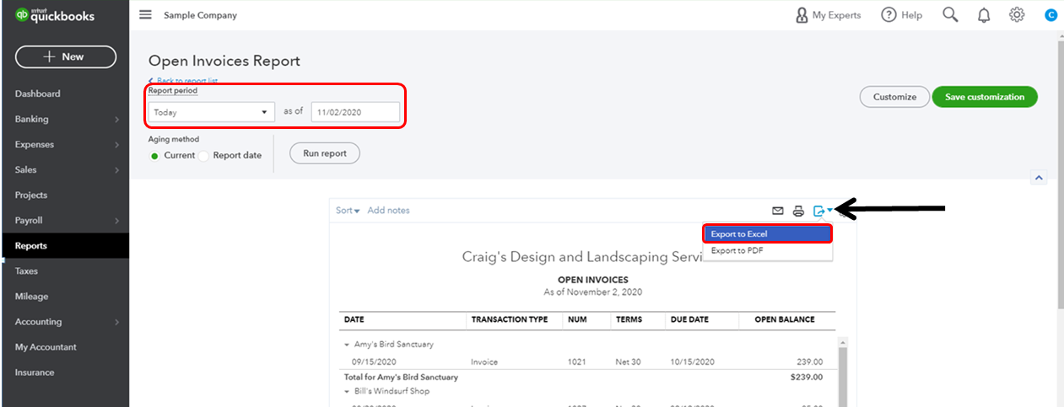Image resolution: width=1064 pixels, height=407 pixels.
Task: Click Run report
Action: click(325, 153)
